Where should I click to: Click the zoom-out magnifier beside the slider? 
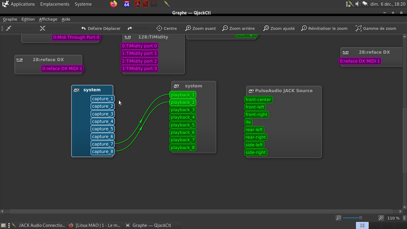pos(338,218)
